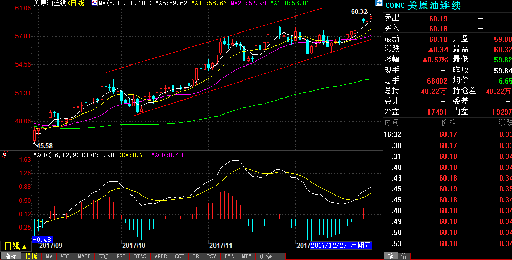Screen dimensions: 512x260
Task: Select the MTM indicator tab
Action: point(246,256)
